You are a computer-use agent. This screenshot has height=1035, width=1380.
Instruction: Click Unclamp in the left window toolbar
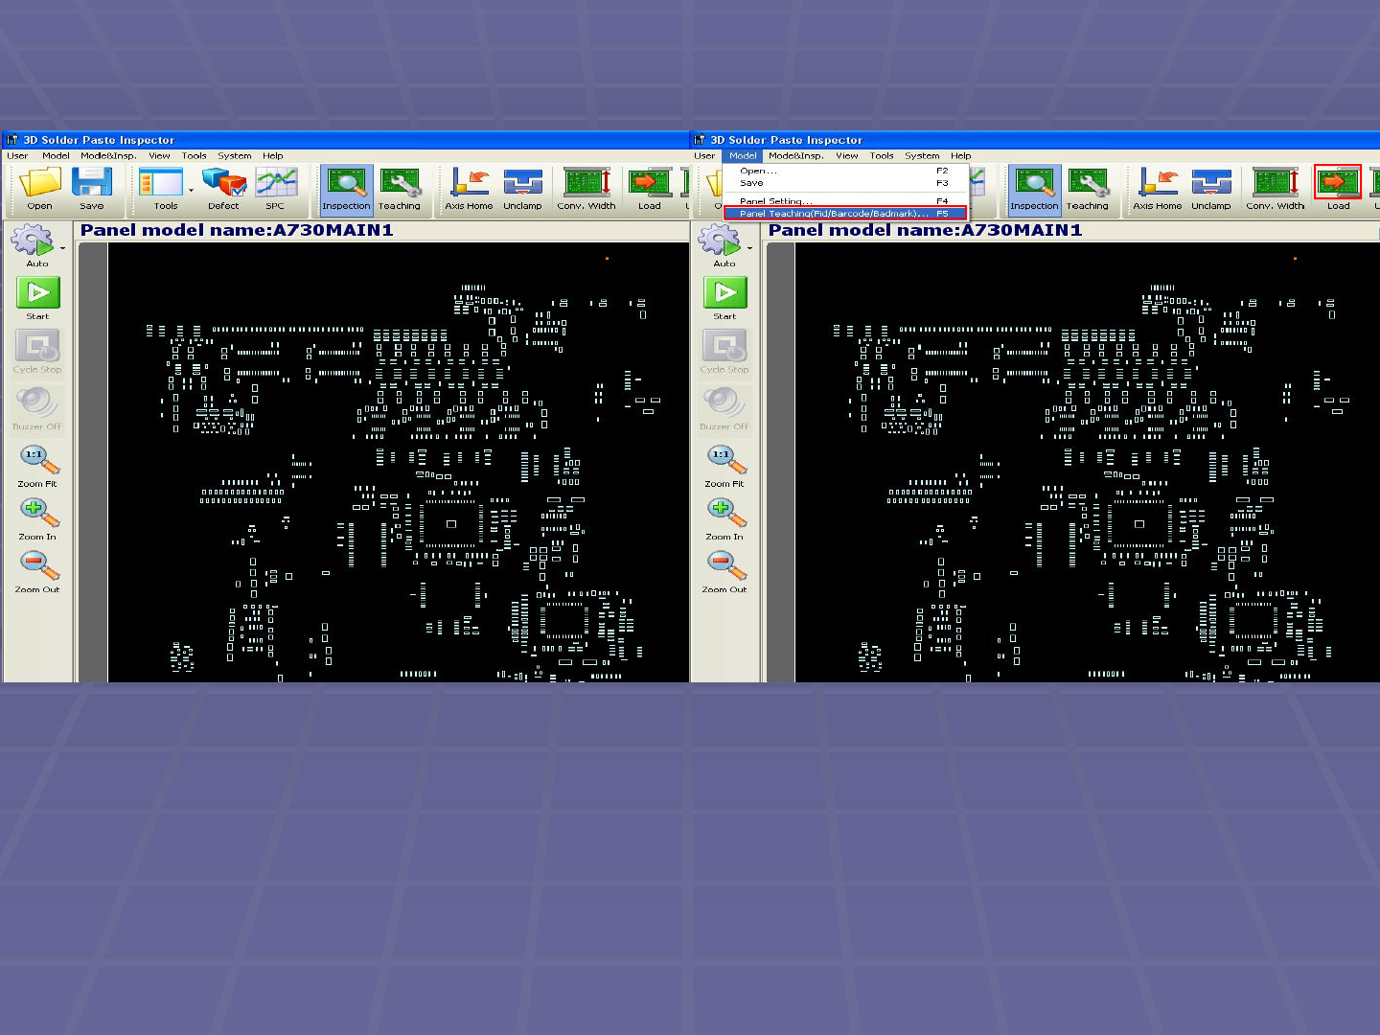click(522, 189)
